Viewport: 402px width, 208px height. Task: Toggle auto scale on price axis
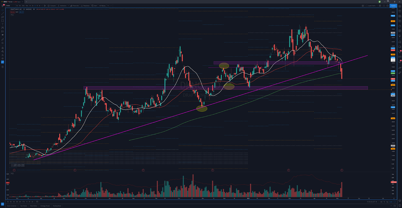(x=391, y=202)
